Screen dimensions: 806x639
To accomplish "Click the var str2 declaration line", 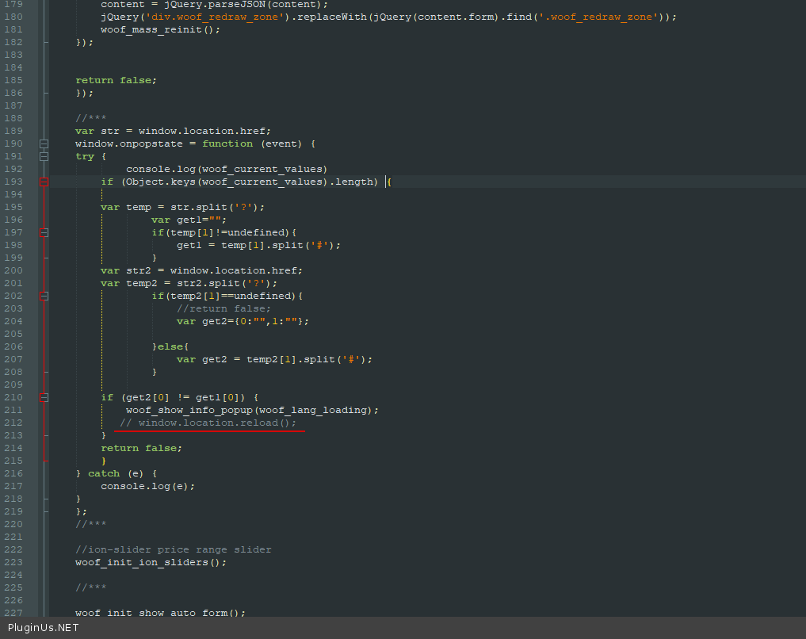I will [201, 270].
